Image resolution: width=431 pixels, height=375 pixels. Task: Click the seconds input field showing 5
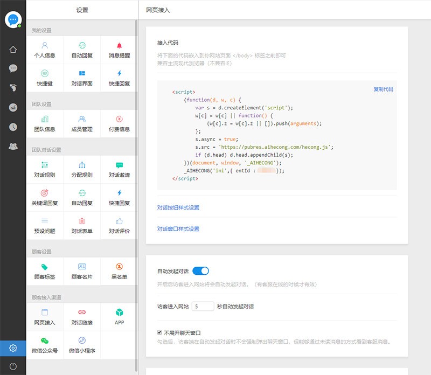tap(203, 306)
